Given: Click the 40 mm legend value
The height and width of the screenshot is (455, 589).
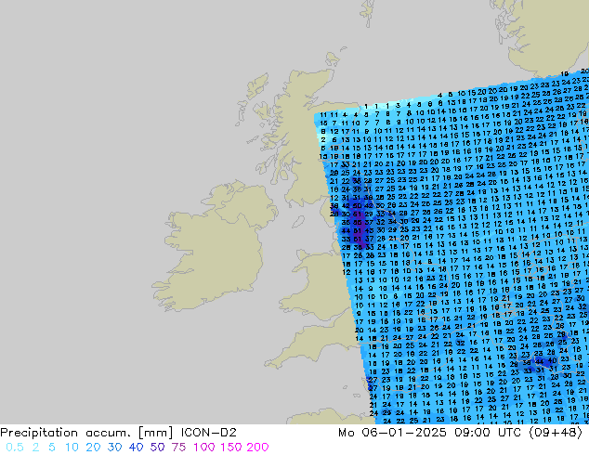Looking at the screenshot, I should pos(136,448).
